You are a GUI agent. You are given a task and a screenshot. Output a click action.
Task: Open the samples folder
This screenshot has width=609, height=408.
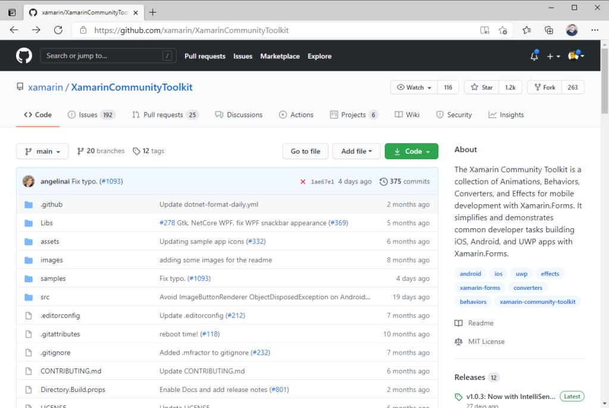click(53, 278)
